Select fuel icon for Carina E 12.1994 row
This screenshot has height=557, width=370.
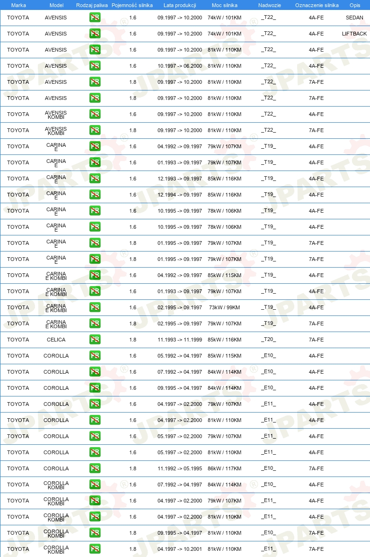(95, 195)
